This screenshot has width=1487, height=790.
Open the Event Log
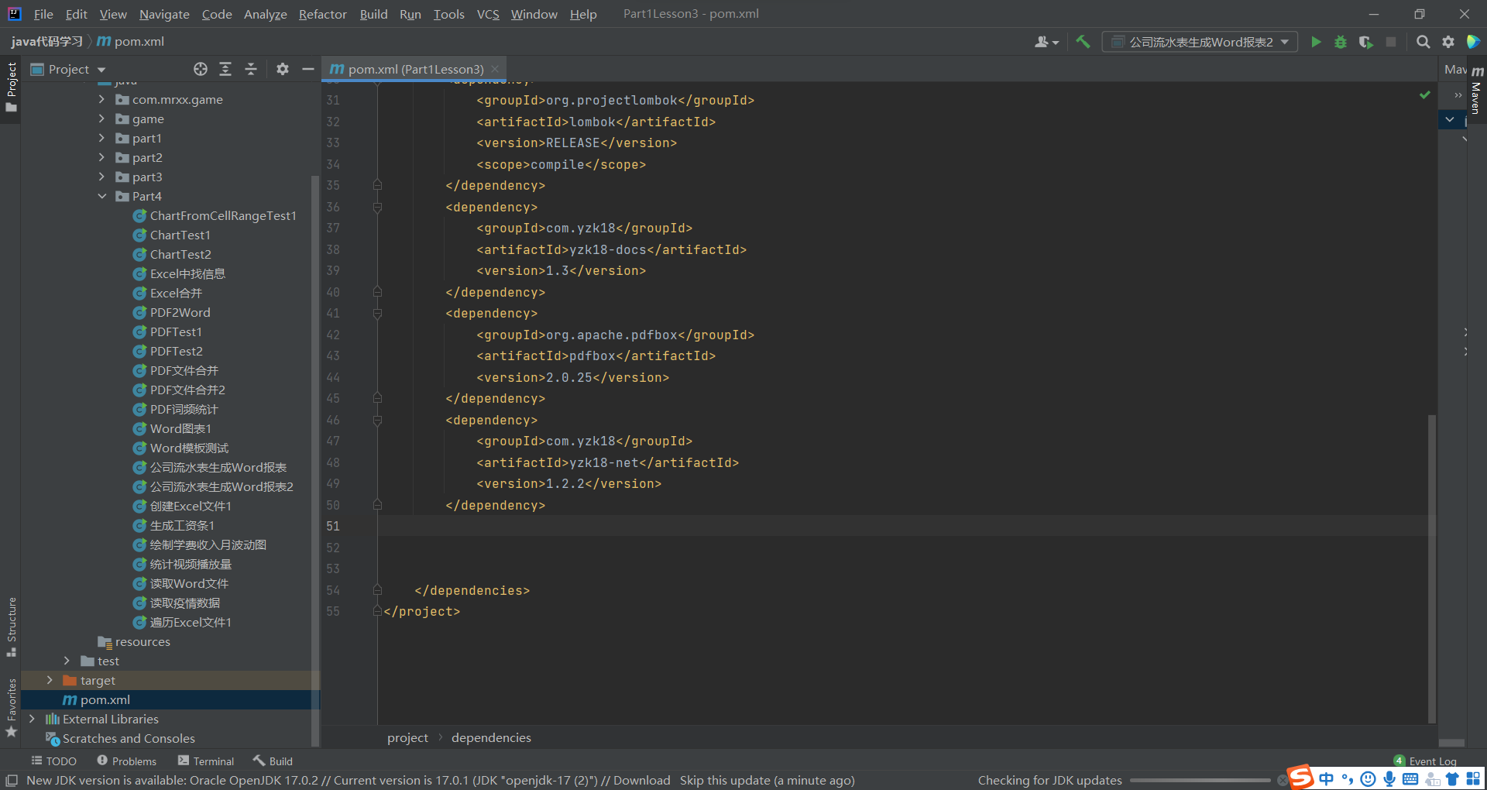1425,761
